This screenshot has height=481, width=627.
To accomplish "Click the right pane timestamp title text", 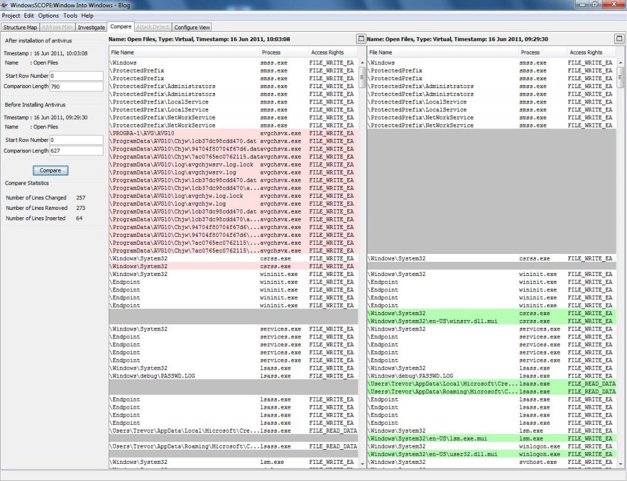I will tap(457, 39).
